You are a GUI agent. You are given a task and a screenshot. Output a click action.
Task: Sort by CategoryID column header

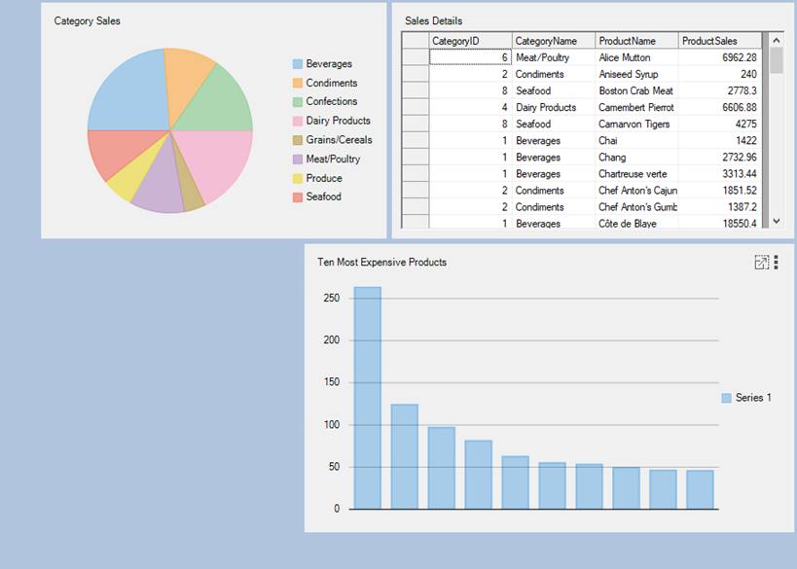coord(470,41)
